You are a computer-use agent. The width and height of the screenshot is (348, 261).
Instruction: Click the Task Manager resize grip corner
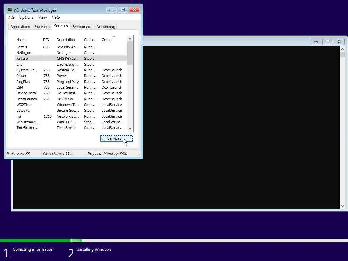click(139, 155)
